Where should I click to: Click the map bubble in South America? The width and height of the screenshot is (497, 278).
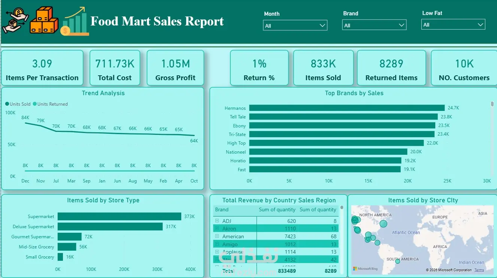[x=397, y=261]
